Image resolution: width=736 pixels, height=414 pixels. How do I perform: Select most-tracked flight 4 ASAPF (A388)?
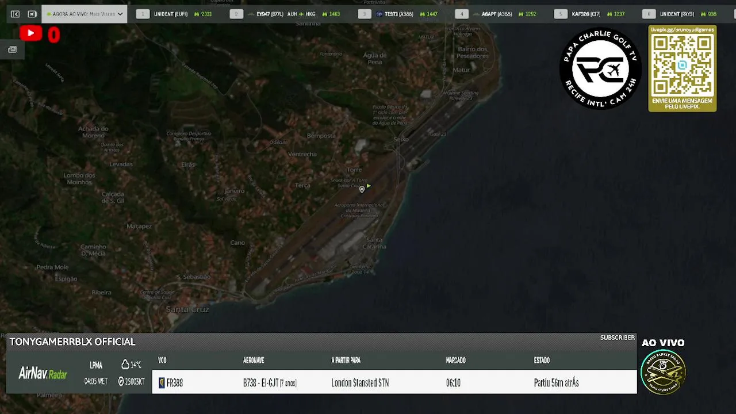496,14
